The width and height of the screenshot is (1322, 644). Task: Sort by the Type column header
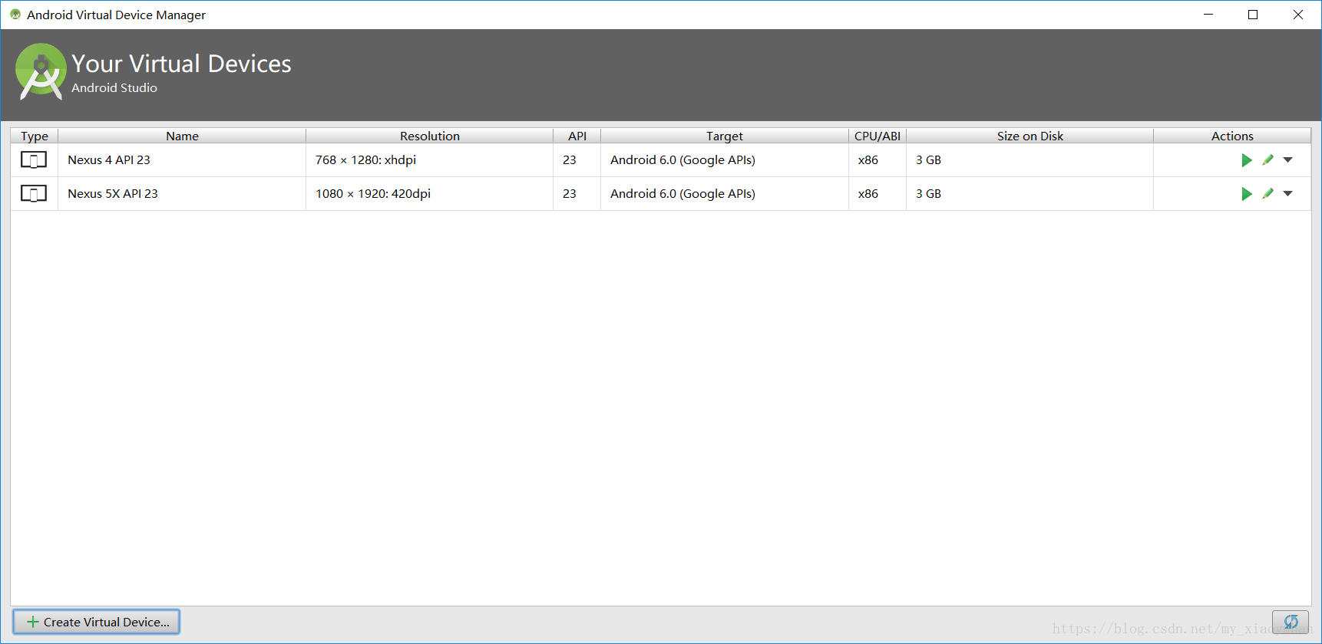coord(35,136)
